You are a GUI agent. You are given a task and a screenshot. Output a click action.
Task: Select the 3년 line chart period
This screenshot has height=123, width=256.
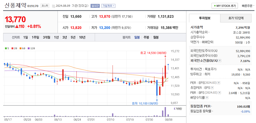point(65,37)
